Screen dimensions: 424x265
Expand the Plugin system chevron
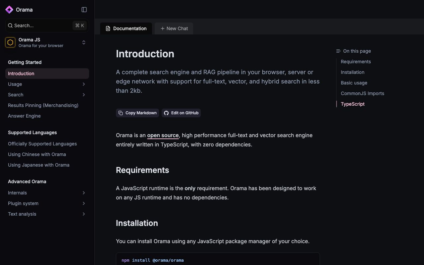coord(84,203)
